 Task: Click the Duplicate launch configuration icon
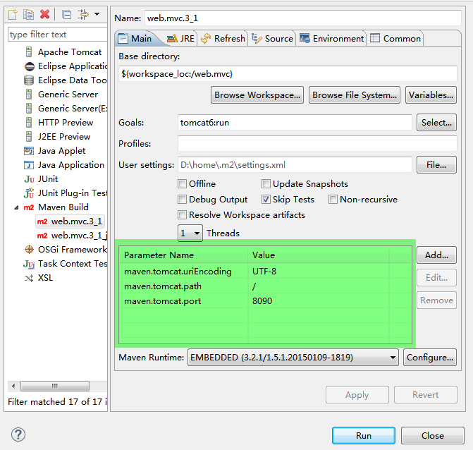pos(29,14)
